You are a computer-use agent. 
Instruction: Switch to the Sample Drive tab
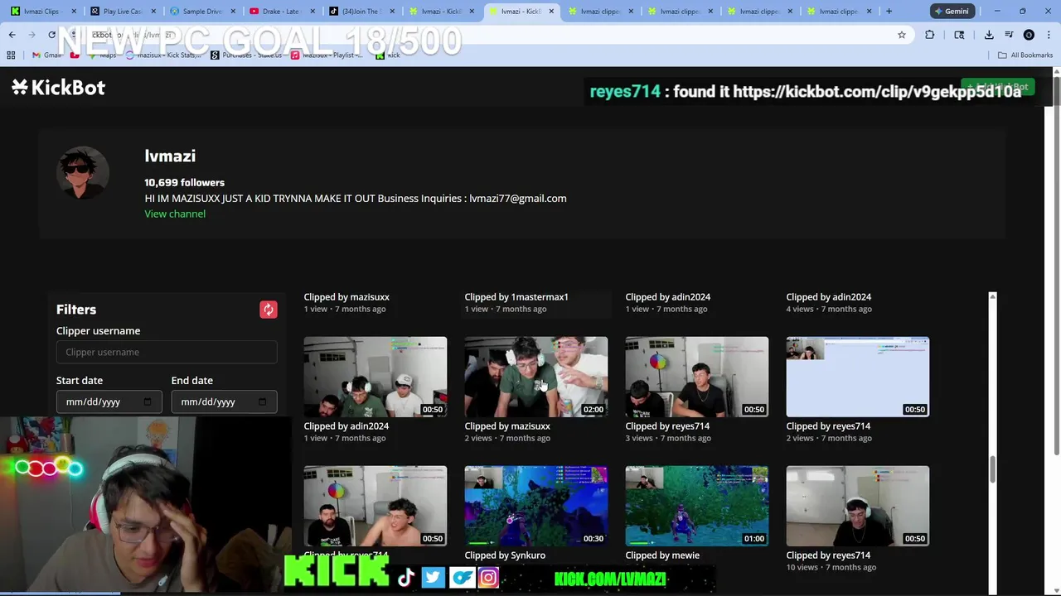pyautogui.click(x=201, y=12)
